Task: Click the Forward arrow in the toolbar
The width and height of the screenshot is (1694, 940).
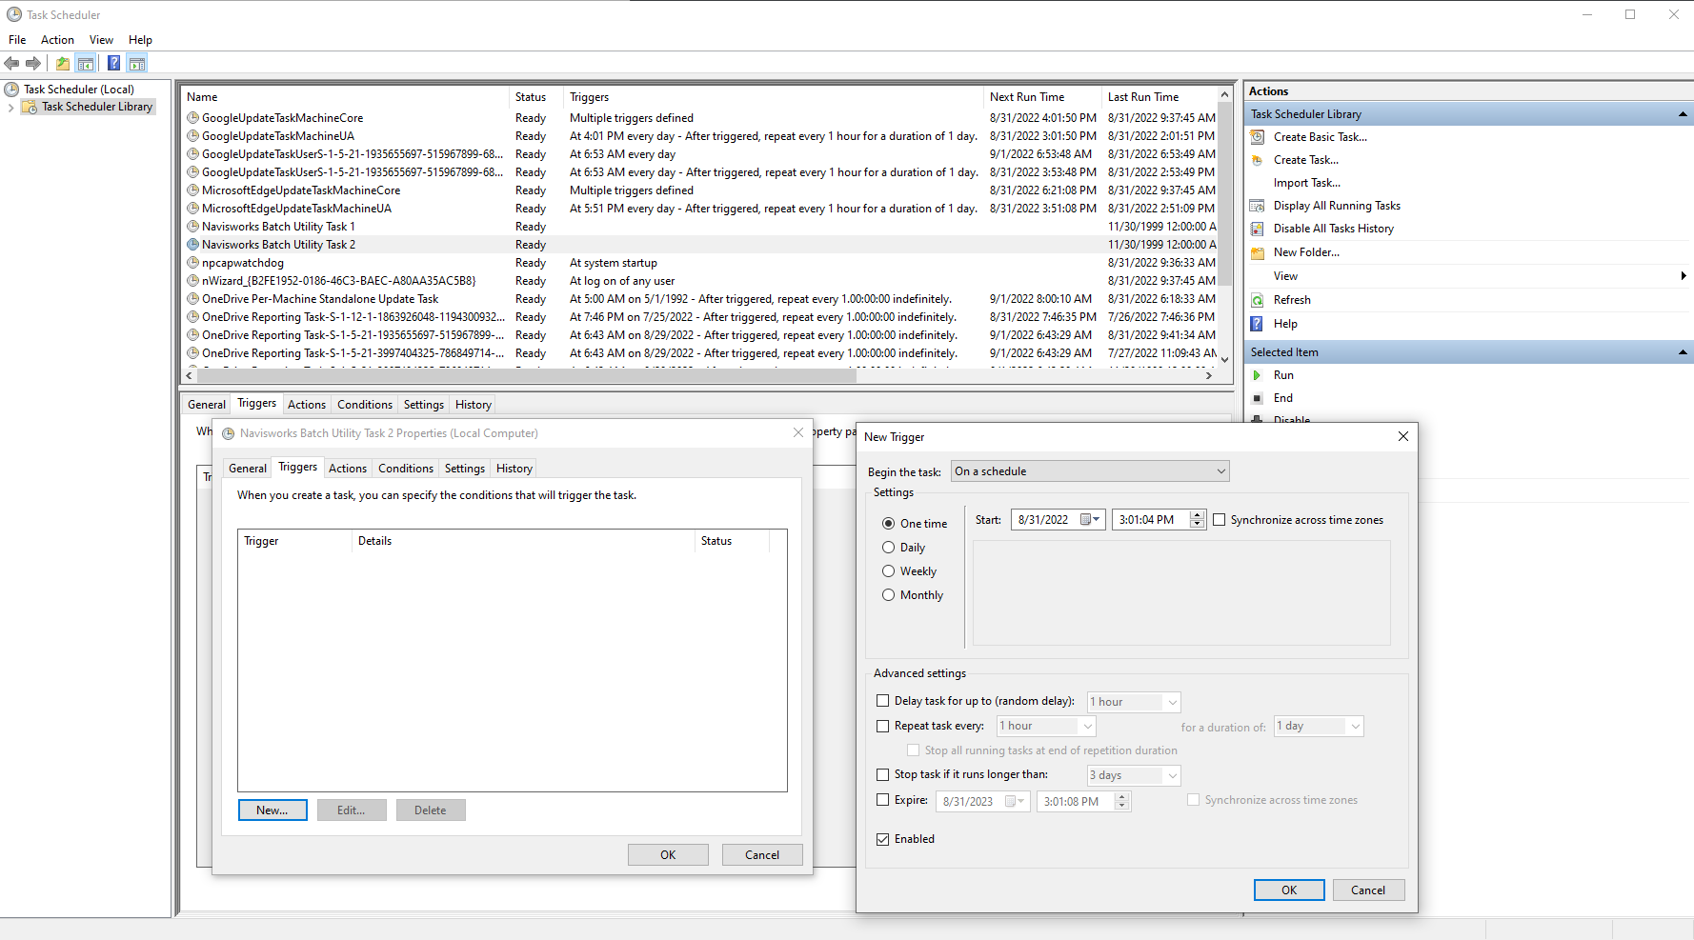Action: (x=33, y=64)
